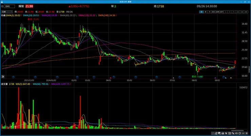Click the column layout icon in bottom toolbar
Screen dimensions: 251x136
click(x=230, y=133)
